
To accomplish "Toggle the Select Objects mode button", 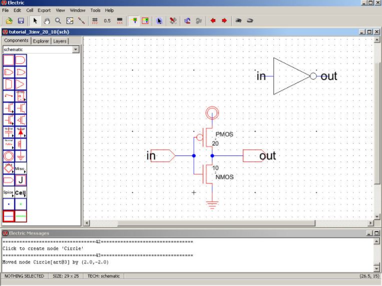I will pyautogui.click(x=133, y=21).
